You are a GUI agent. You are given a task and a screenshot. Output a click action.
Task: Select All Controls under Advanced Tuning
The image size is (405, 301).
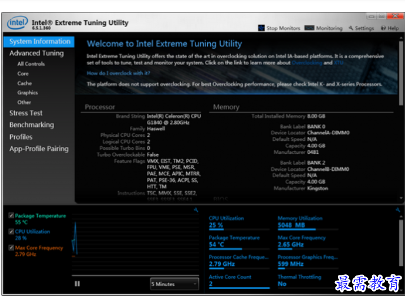click(31, 64)
